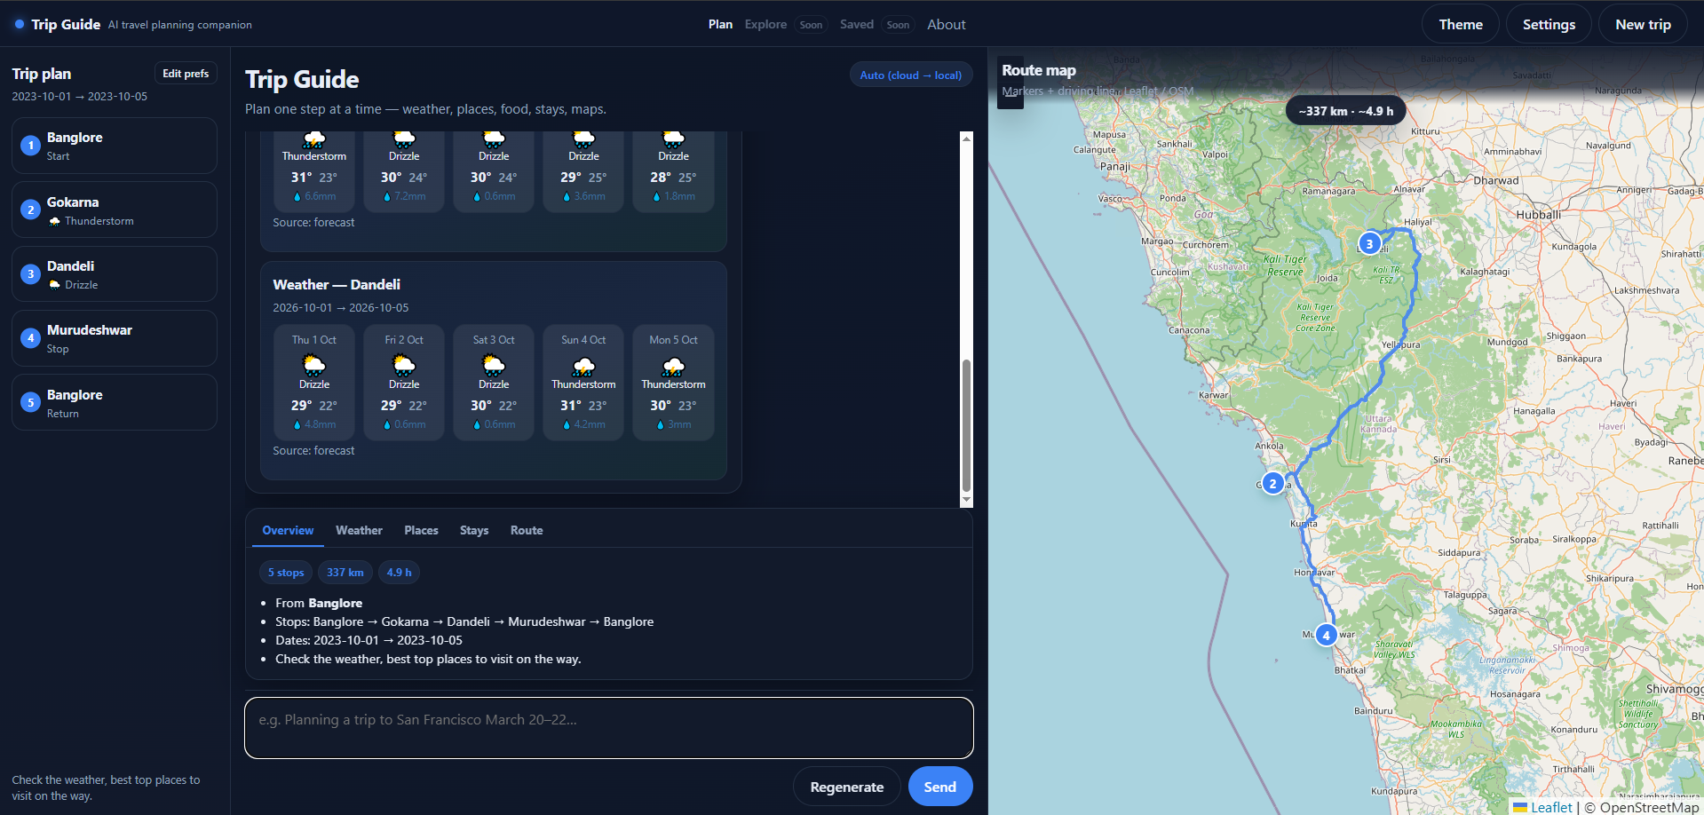Viewport: 1704px width, 815px height.
Task: Click route map marker number 4 at Murudeshwar
Action: pos(1326,635)
